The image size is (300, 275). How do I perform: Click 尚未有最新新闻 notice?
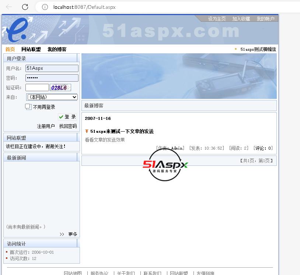pos(26,227)
